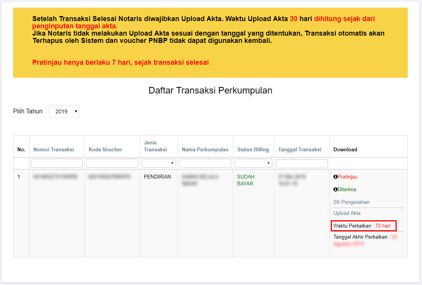Download the SK Pengesahan document

(351, 202)
